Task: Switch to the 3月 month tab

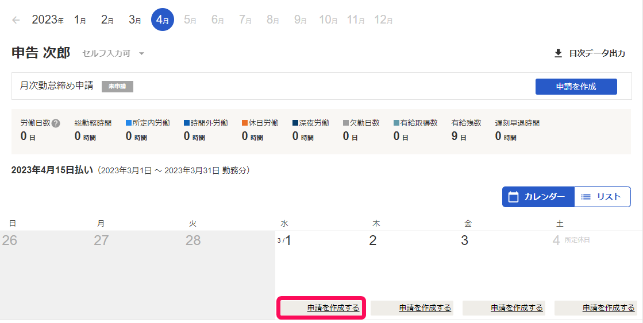Action: pos(135,20)
